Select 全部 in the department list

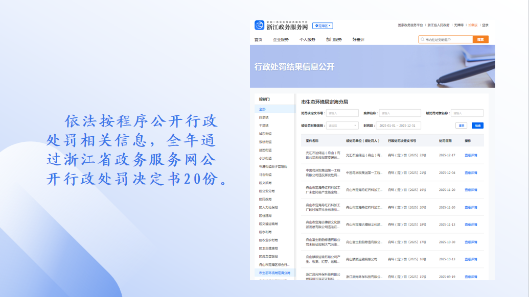coord(262,109)
